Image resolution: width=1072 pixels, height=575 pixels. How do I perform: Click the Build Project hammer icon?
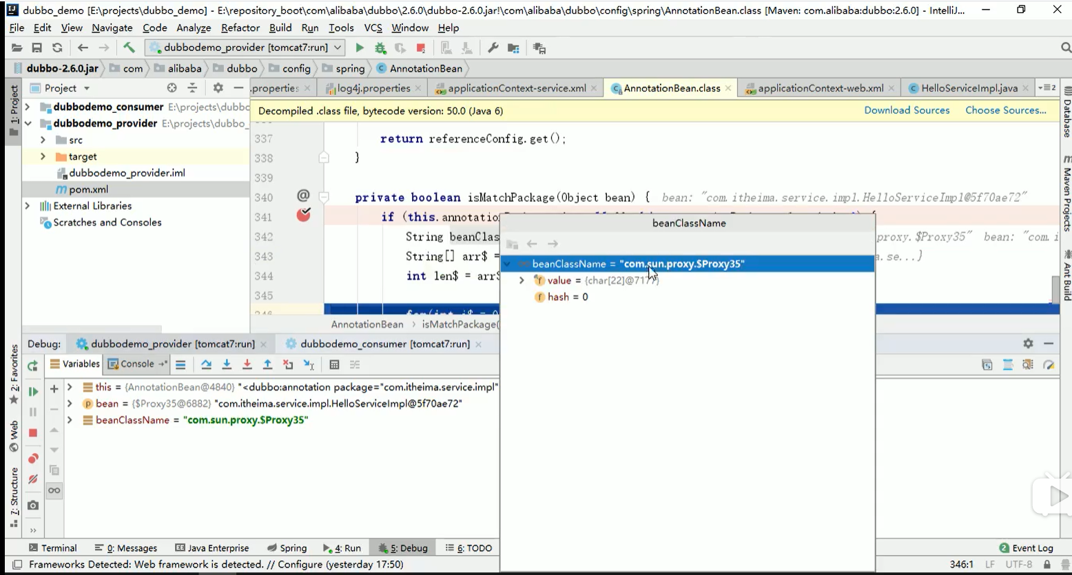[129, 48]
